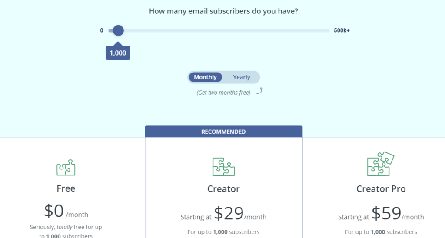Select the Creator Pro plan title
Image resolution: width=445 pixels, height=238 pixels.
tap(381, 189)
